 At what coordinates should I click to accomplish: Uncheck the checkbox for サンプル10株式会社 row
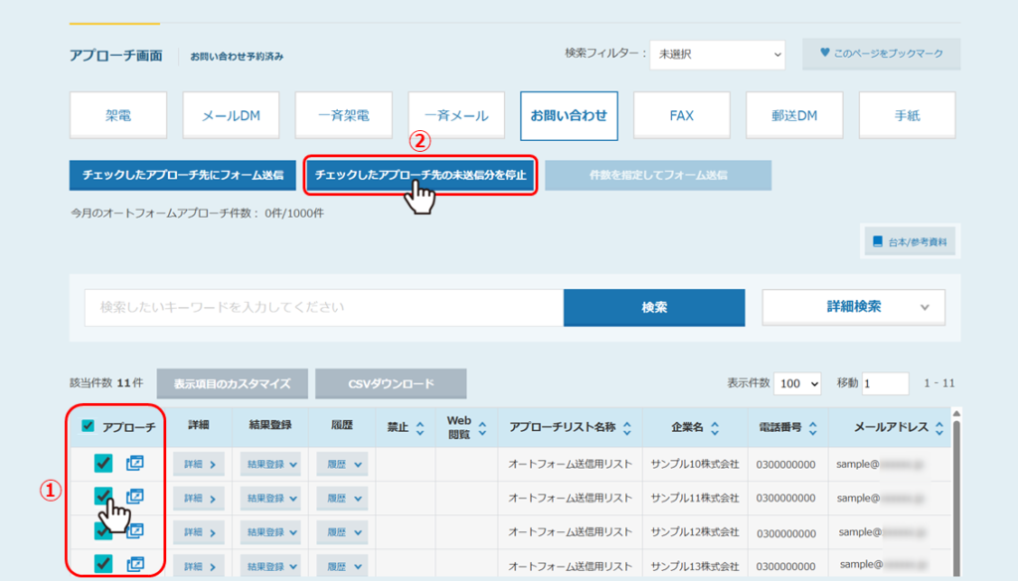point(102,463)
